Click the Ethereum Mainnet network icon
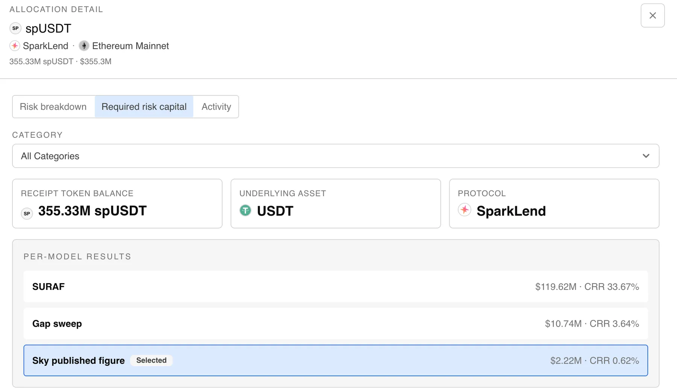Screen dimensions: 677x391 point(84,46)
